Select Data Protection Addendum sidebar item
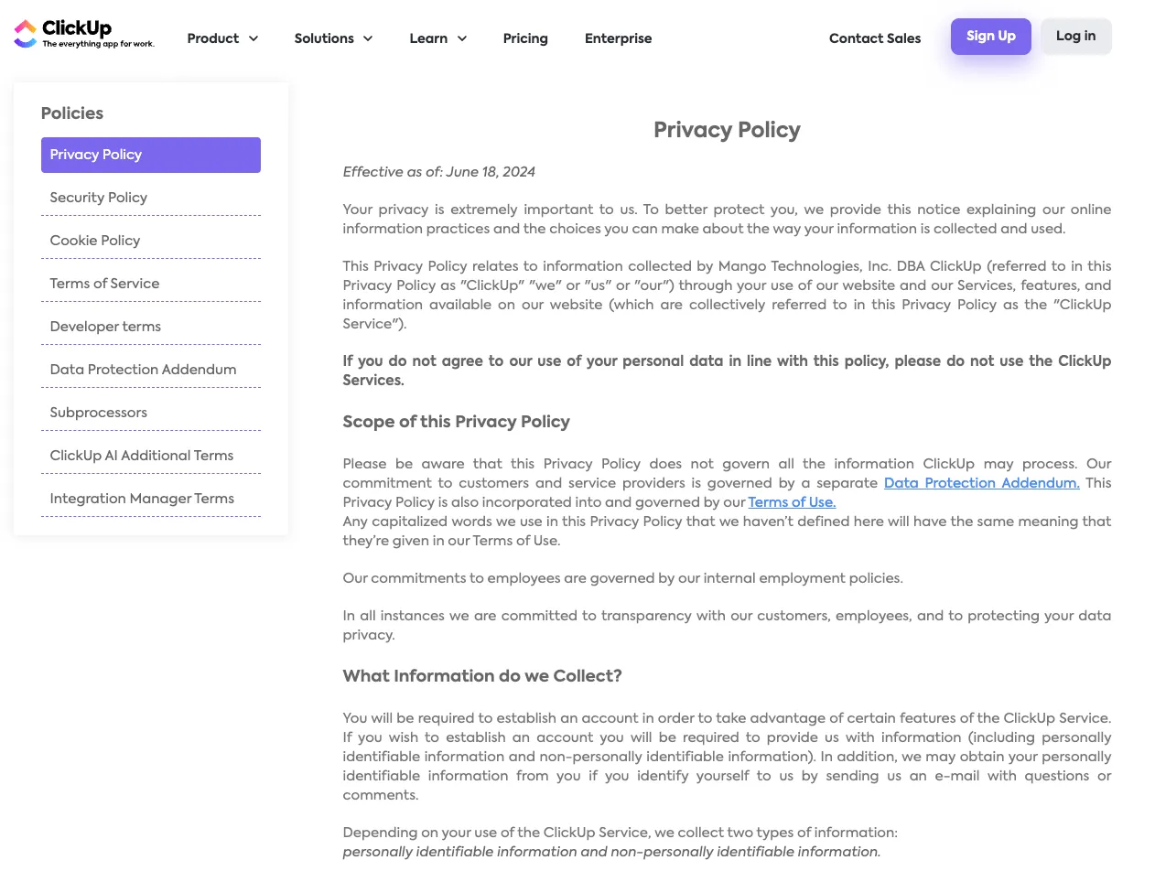This screenshot has height=871, width=1155. click(x=151, y=370)
